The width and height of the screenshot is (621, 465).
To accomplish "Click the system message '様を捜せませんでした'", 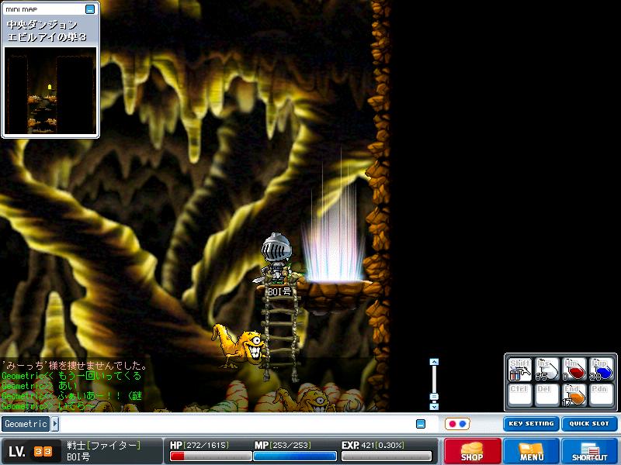I will click(x=98, y=365).
